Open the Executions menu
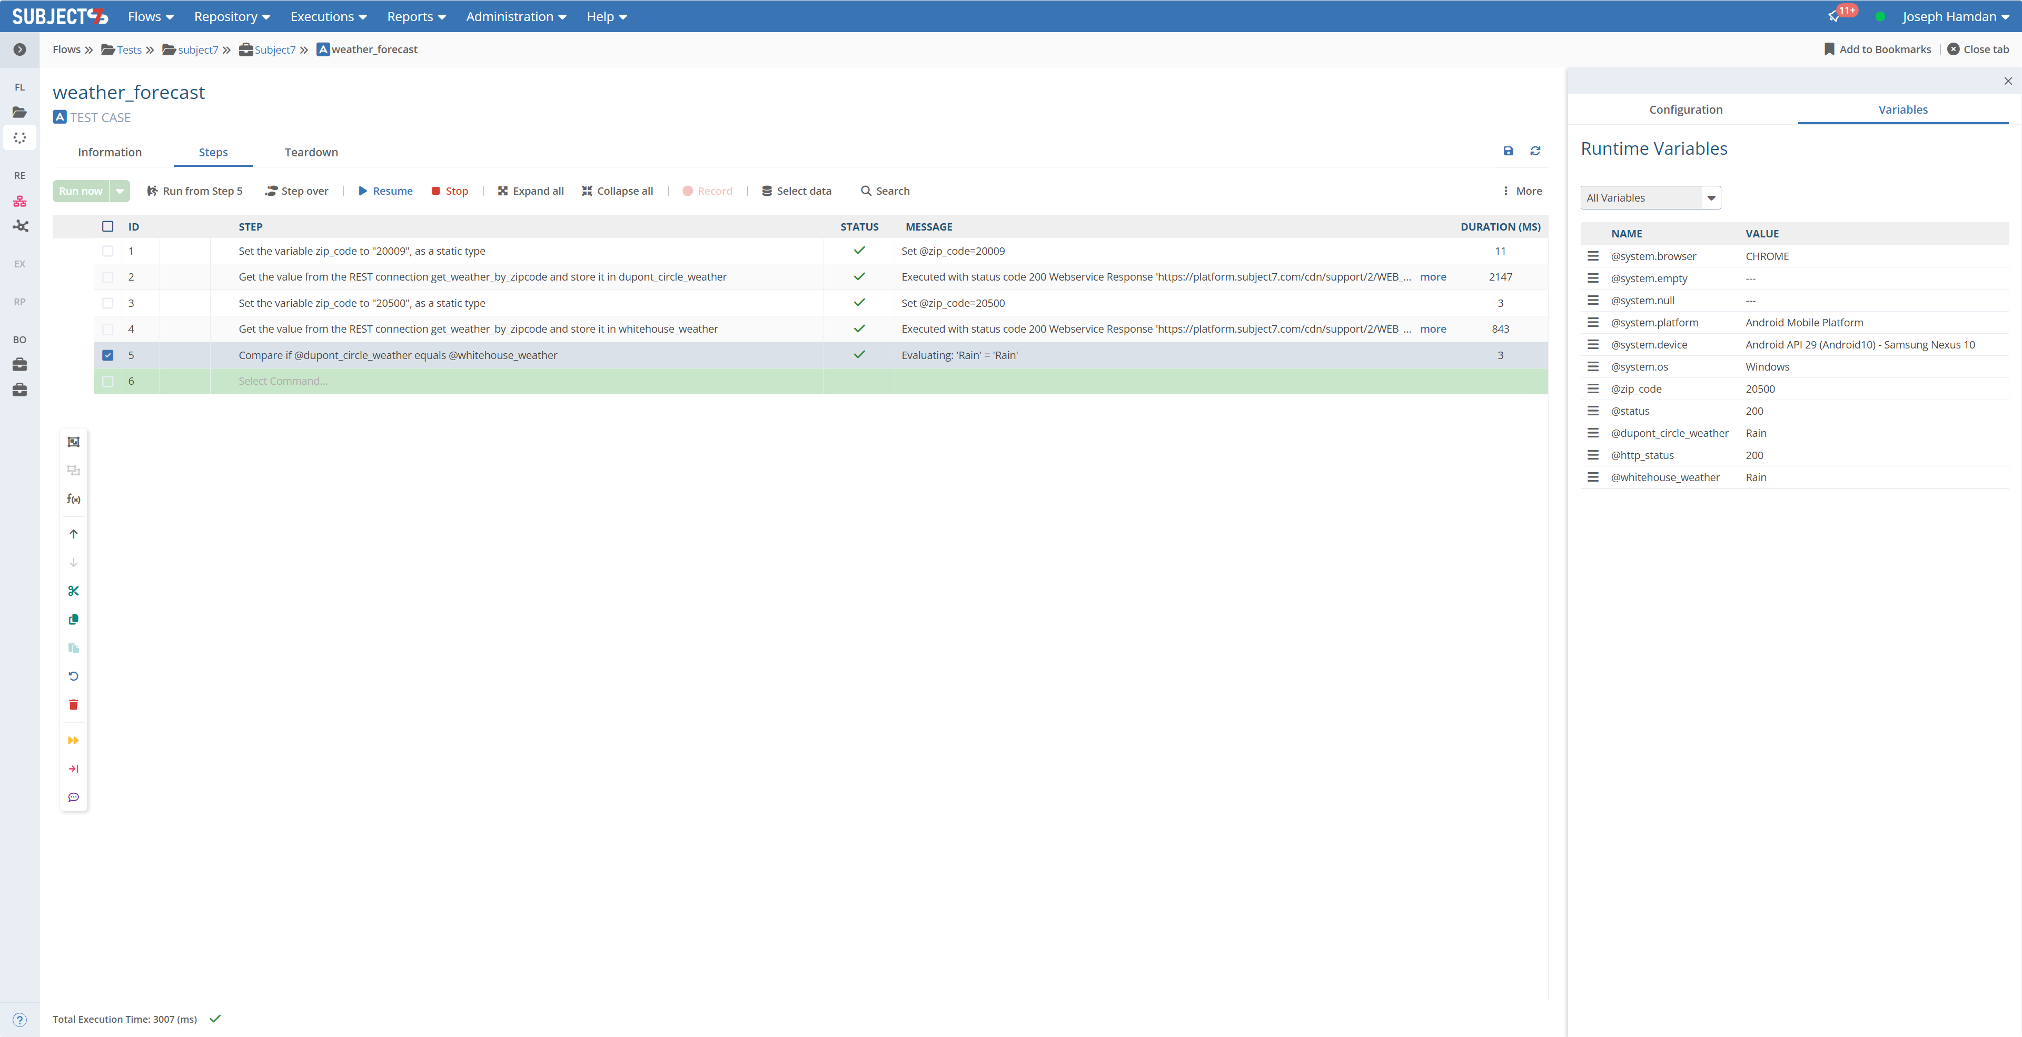Image resolution: width=2022 pixels, height=1037 pixels. [328, 16]
